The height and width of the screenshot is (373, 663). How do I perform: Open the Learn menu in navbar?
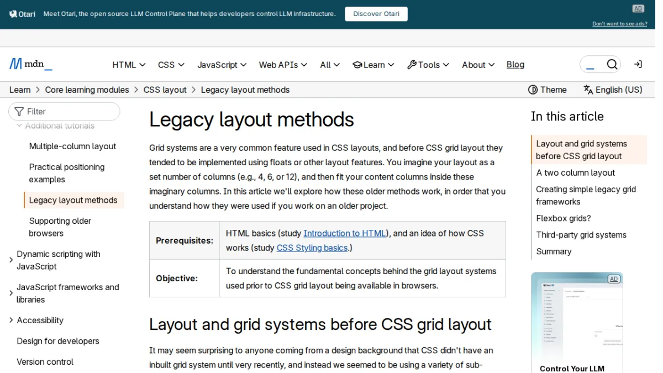373,65
